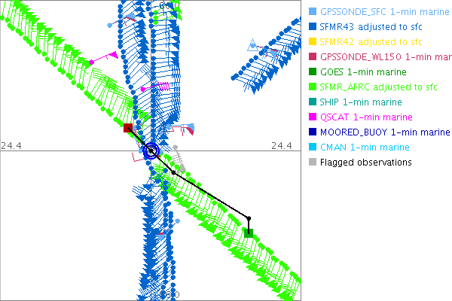Image resolution: width=452 pixels, height=301 pixels.
Task: Click the magenta QSCAT dot at upper left
Action: click(91, 62)
